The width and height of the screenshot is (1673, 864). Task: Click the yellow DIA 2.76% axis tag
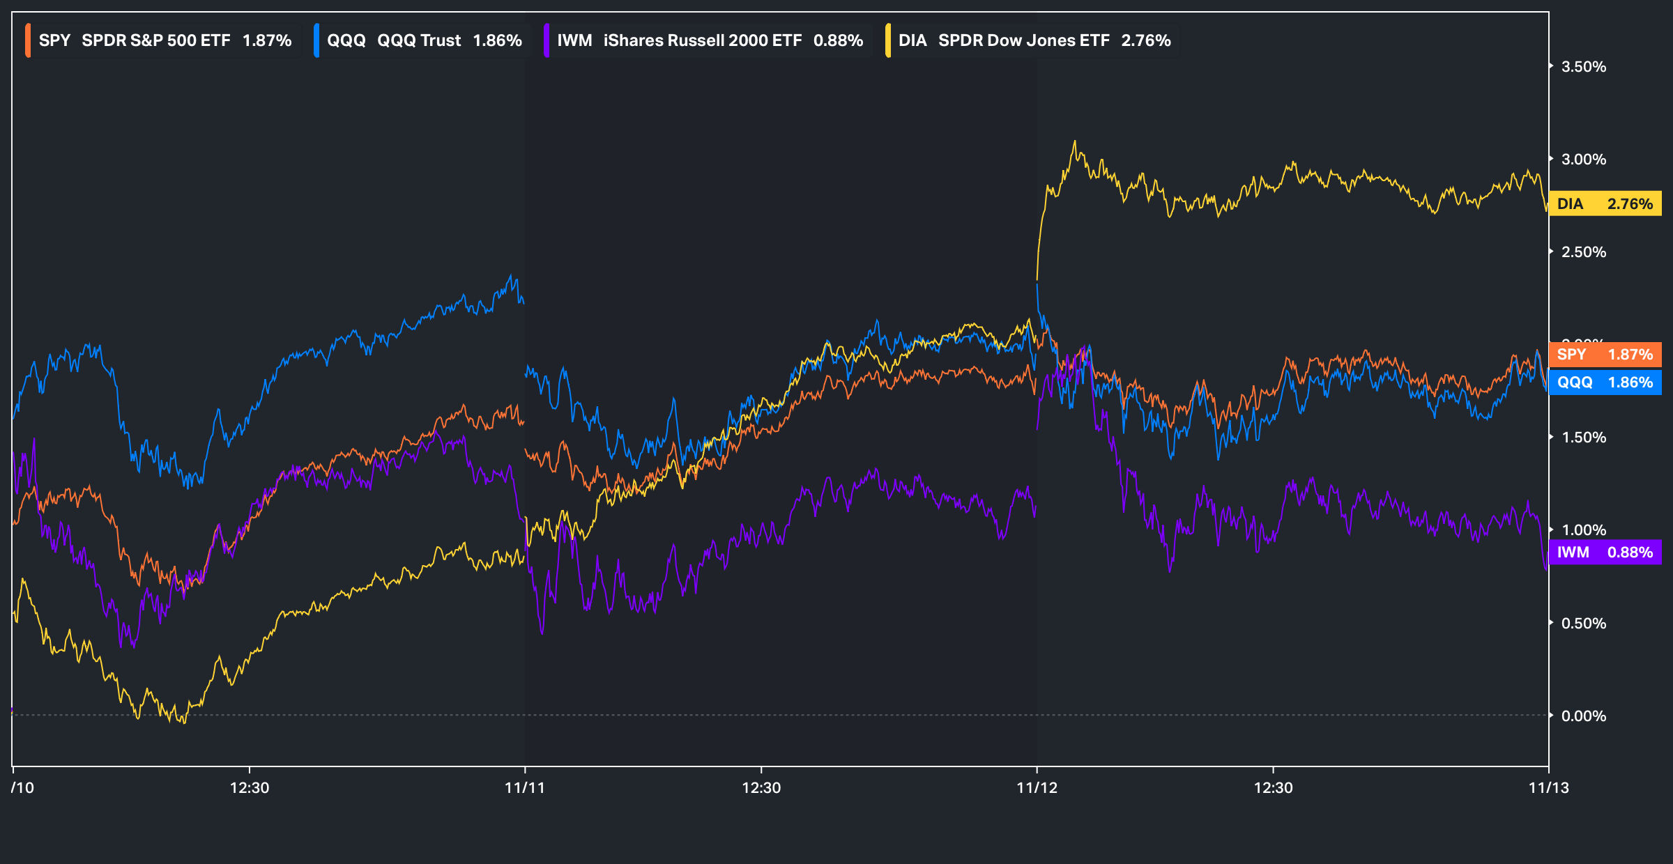click(1605, 203)
